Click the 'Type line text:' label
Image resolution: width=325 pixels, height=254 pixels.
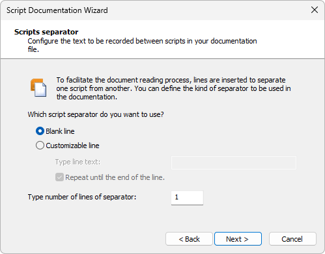click(78, 162)
